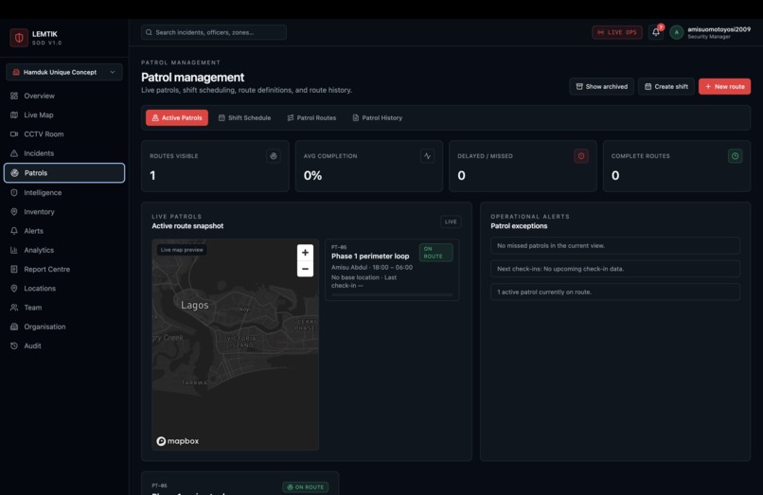Viewport: 763px width, 495px height.
Task: Click the ON ROUTE badge on the bottom PT-06 card
Action: (306, 487)
